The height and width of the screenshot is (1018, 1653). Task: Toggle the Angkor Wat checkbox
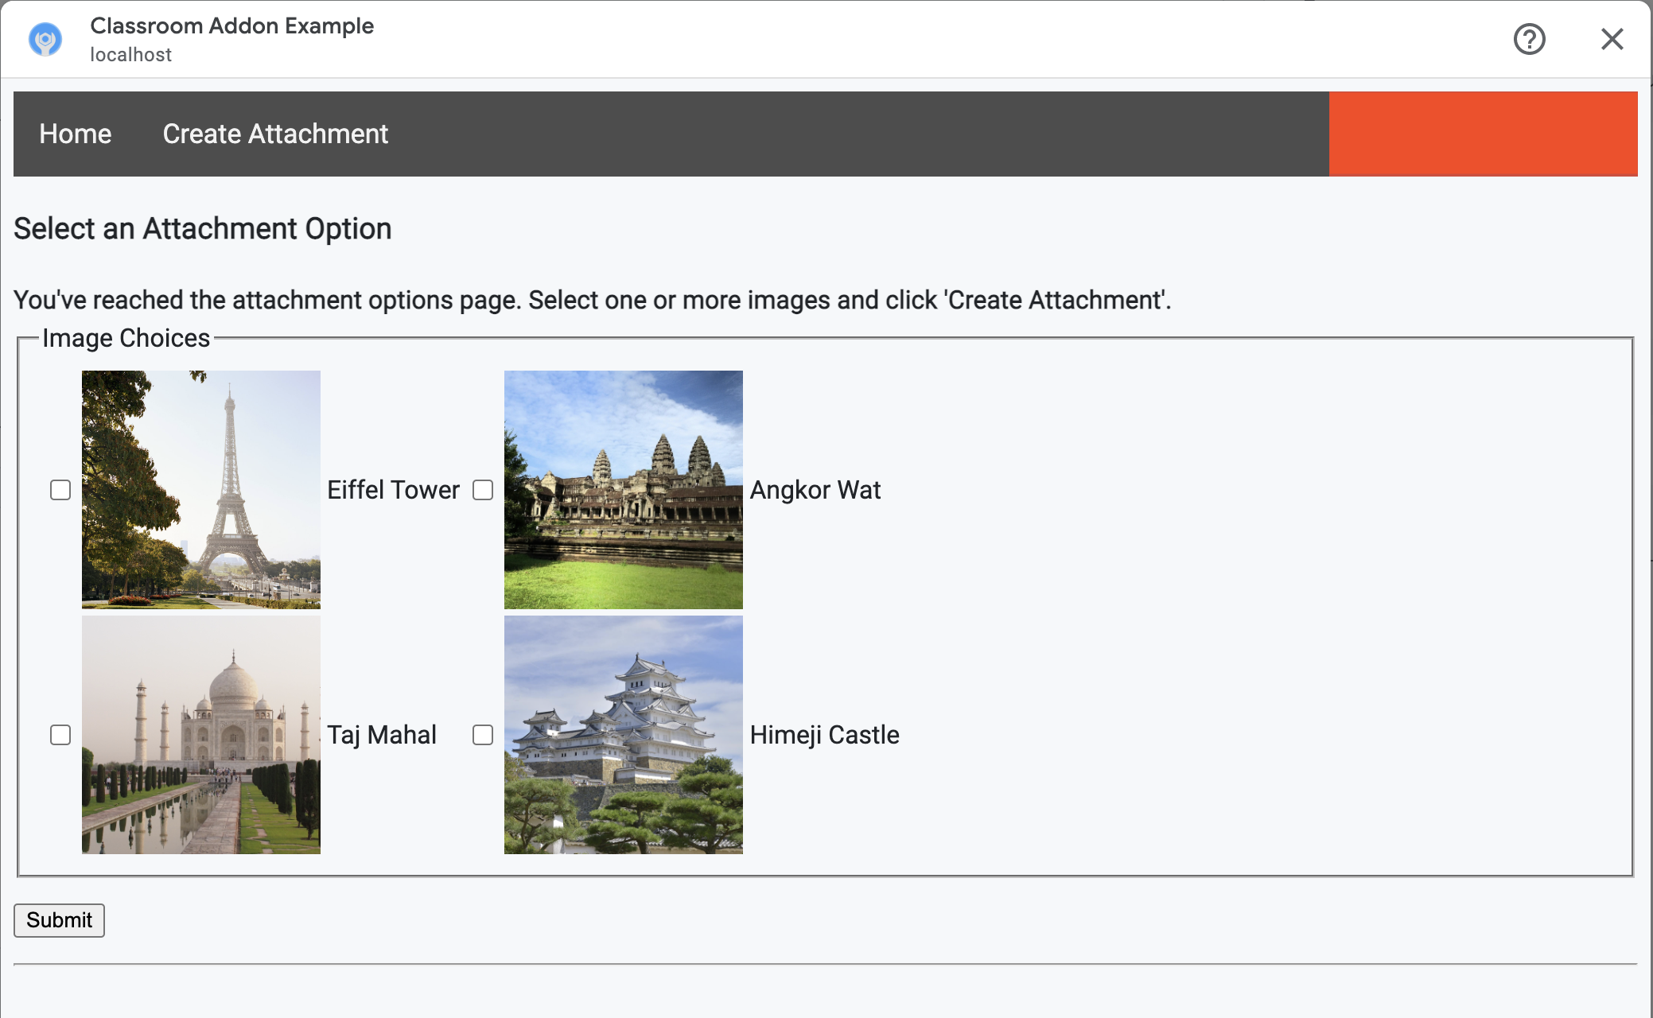point(482,490)
